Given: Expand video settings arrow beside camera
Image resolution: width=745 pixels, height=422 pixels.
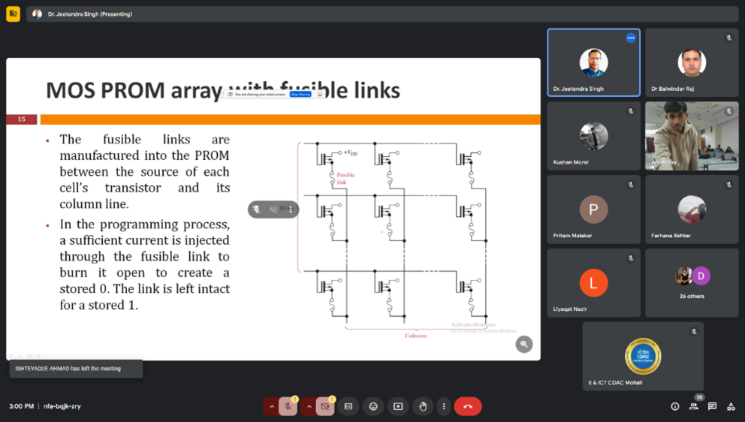Looking at the screenshot, I should [309, 406].
